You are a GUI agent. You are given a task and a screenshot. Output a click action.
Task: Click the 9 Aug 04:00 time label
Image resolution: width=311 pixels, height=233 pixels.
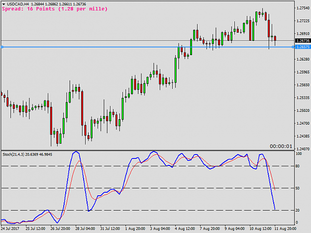[235, 229]
